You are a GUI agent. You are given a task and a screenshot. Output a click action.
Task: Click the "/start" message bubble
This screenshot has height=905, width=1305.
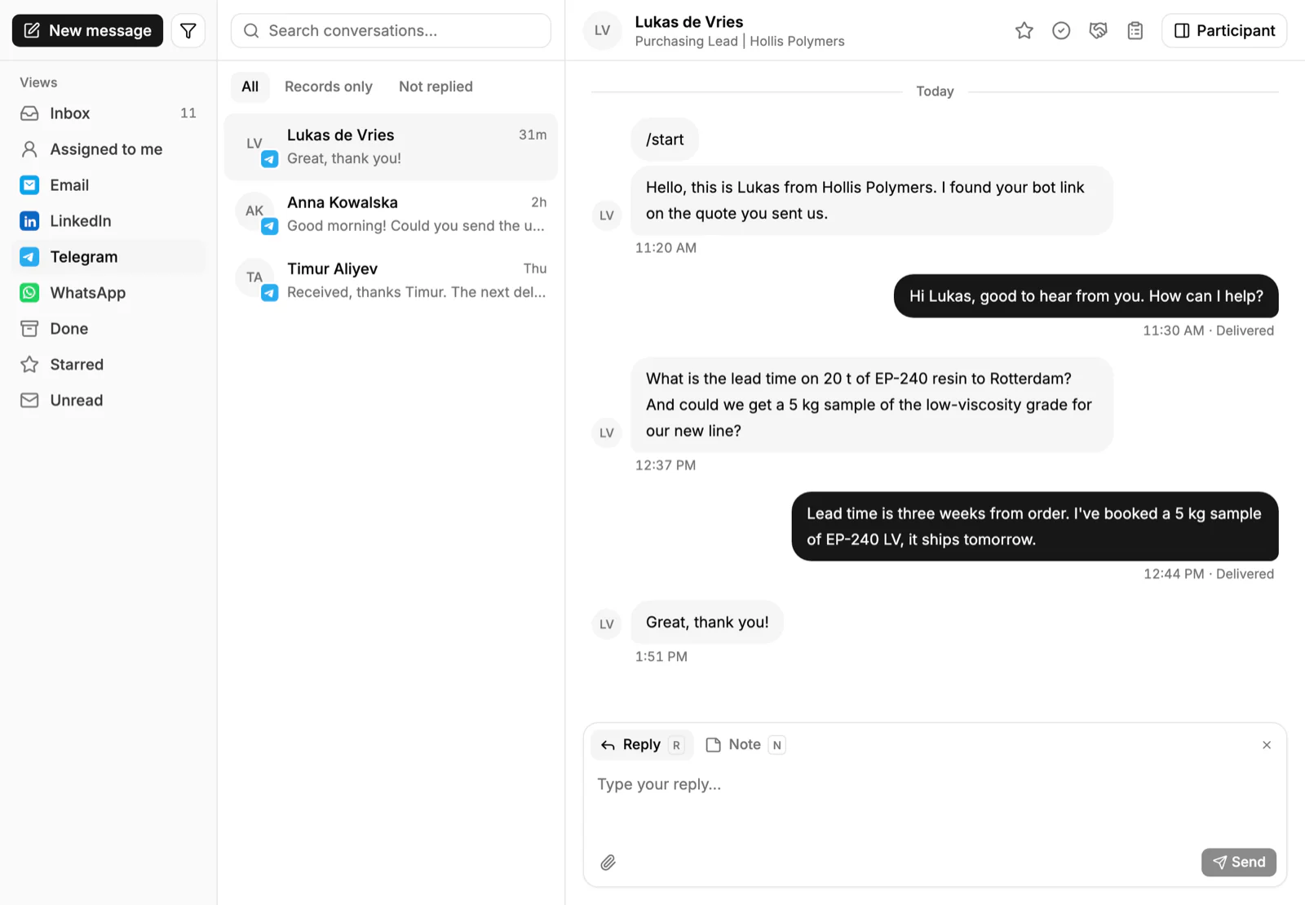[x=665, y=140]
